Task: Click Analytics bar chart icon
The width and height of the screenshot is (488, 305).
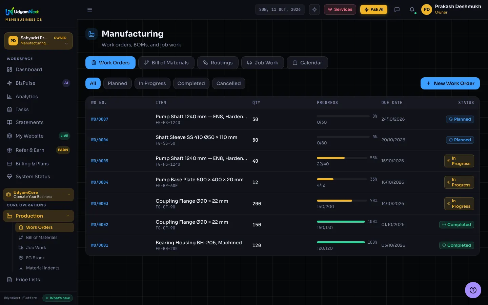Action: (9, 97)
